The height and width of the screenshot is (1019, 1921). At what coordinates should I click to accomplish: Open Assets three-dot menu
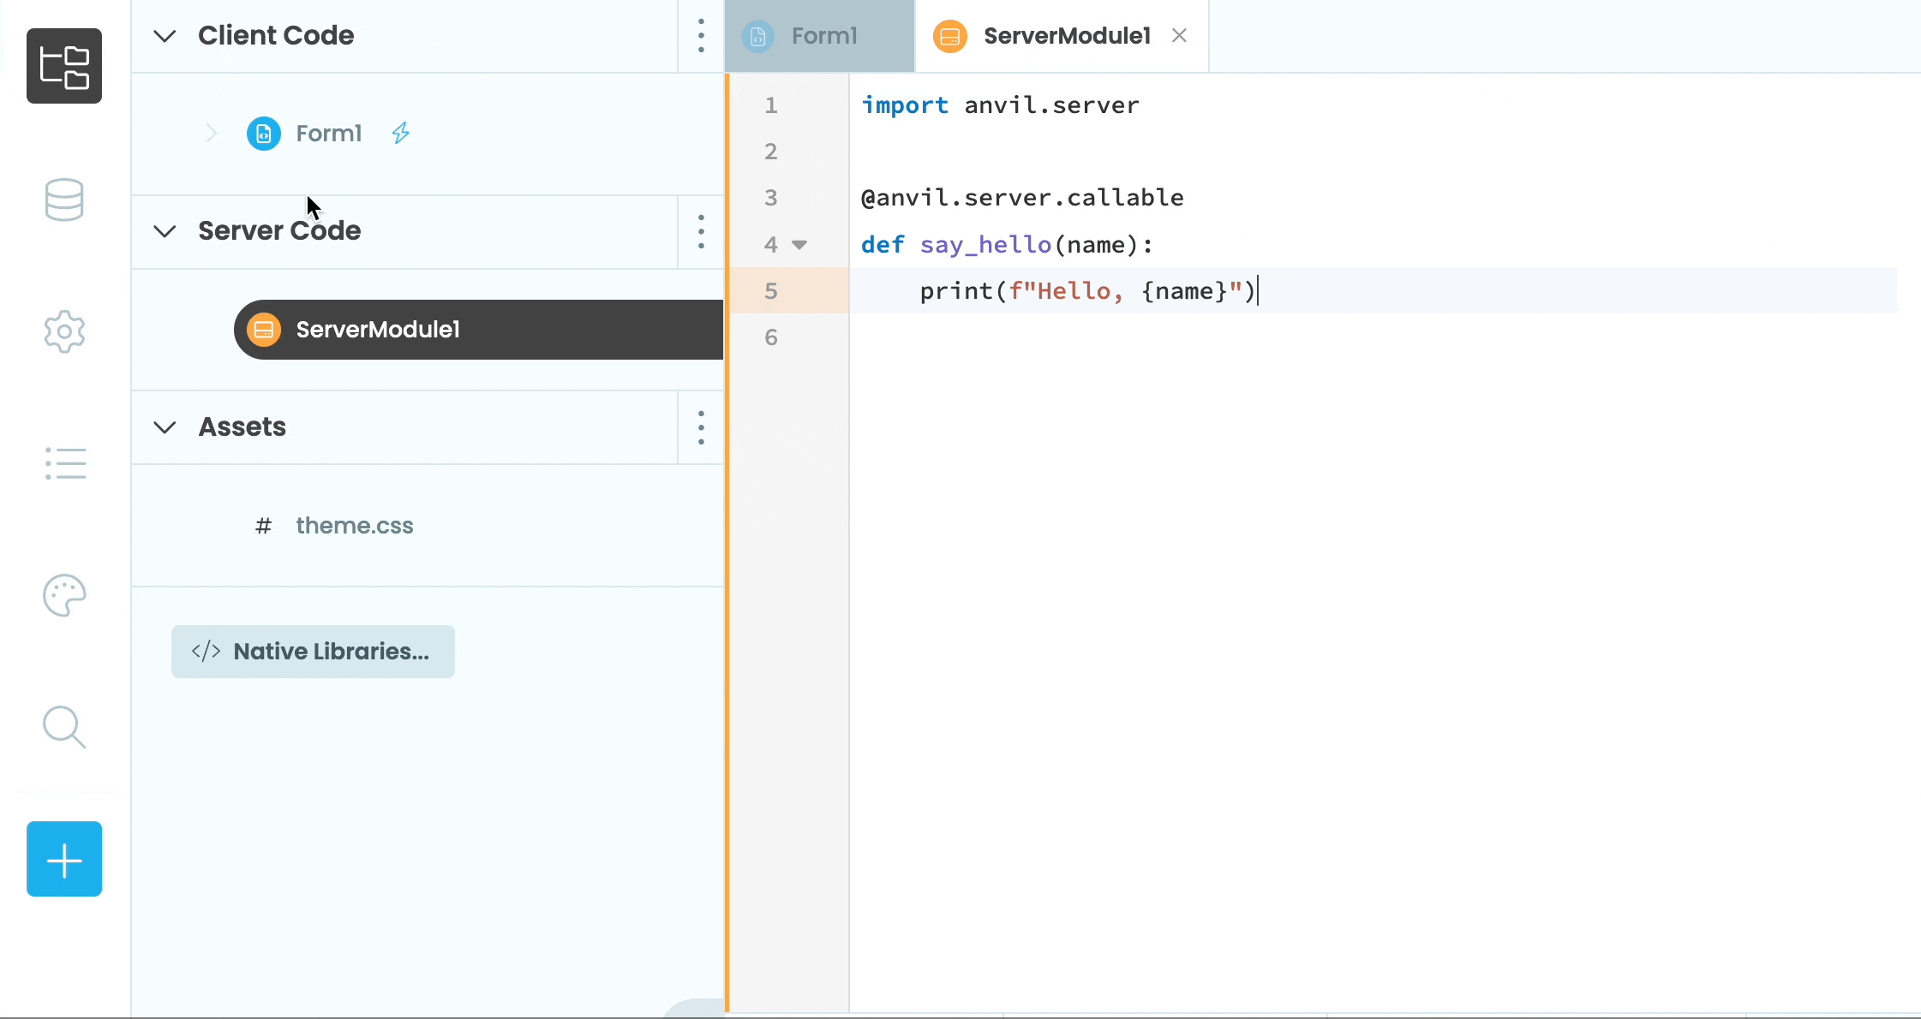pyautogui.click(x=701, y=427)
